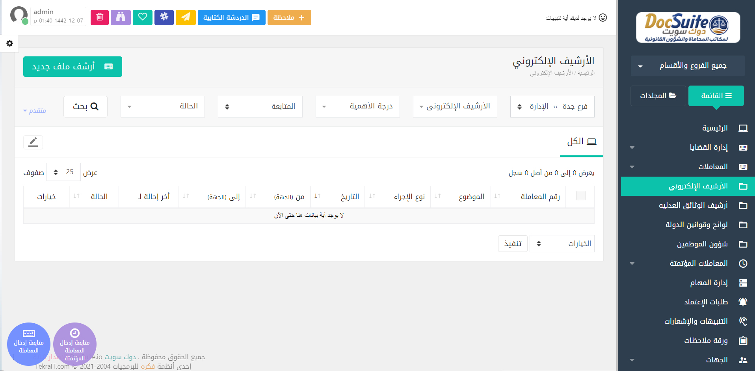Switch to the المجلدات tab in sidebar

658,96
